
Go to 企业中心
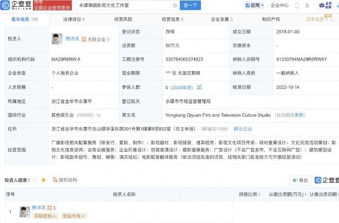(280, 5)
